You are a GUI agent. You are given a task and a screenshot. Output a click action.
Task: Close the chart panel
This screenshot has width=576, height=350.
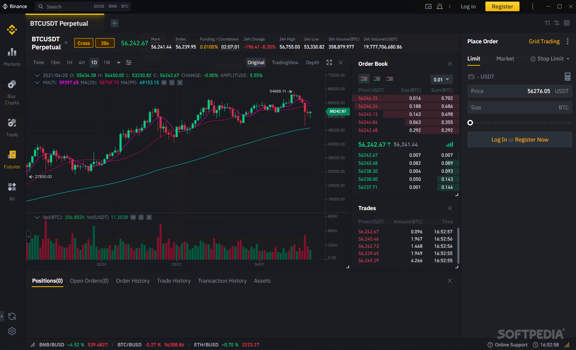341,63
